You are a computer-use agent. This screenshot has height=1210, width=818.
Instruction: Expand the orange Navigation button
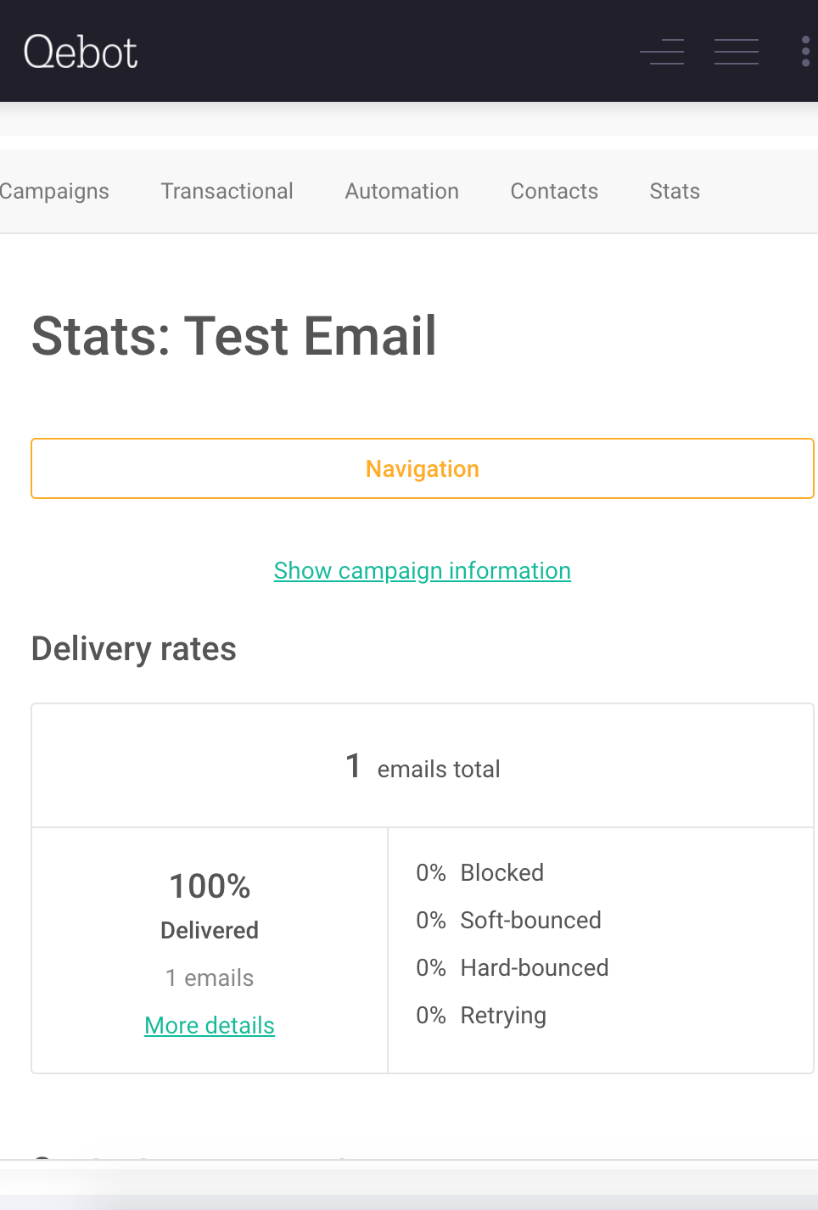point(422,468)
